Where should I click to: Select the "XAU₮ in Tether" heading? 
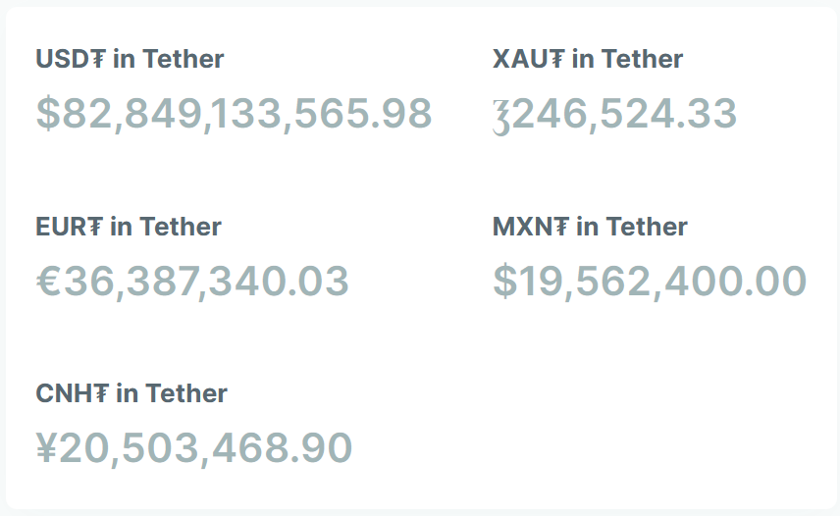(588, 60)
